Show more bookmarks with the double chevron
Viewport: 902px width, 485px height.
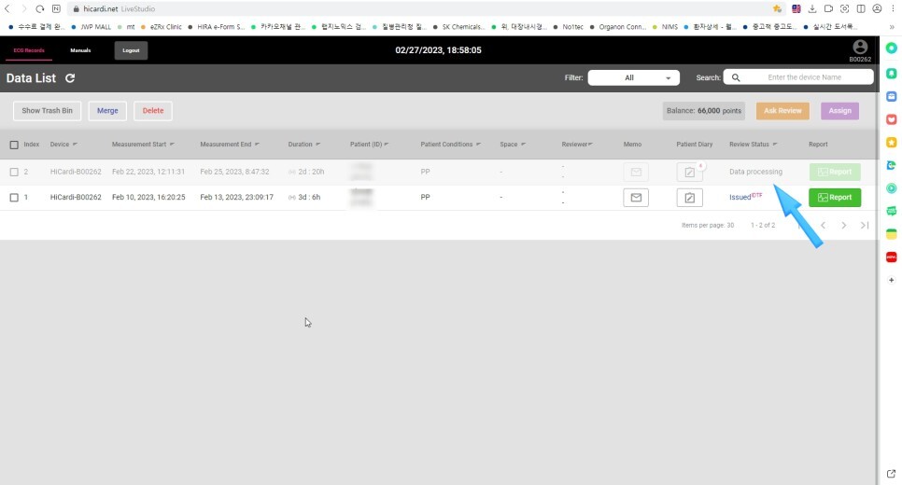tap(892, 27)
